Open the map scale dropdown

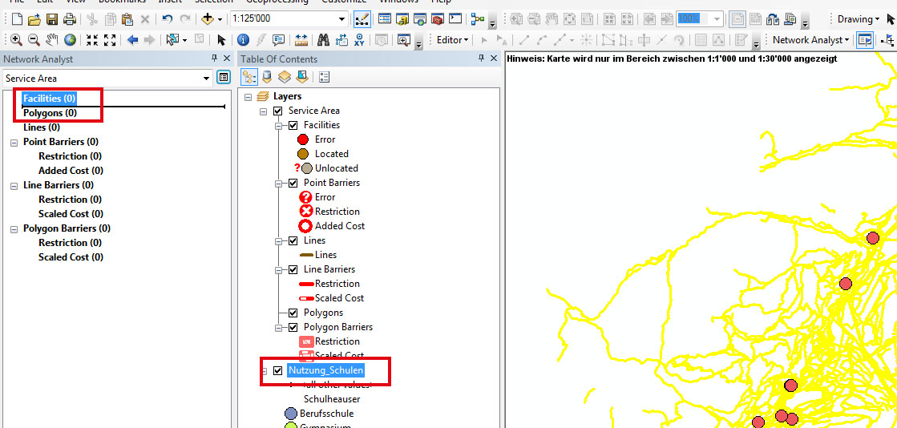[342, 18]
